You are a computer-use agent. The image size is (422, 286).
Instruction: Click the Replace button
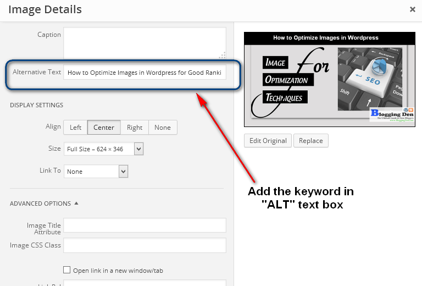click(x=311, y=141)
